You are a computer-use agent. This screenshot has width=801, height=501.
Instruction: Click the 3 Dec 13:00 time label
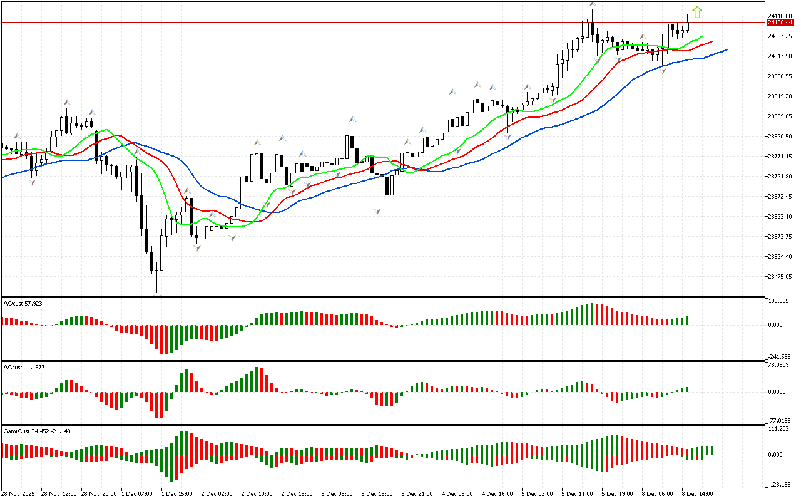click(377, 493)
